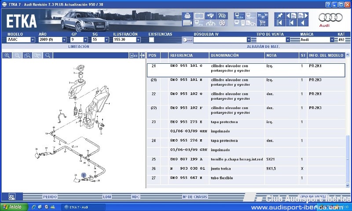This screenshot has height=211, width=352.
Task: Click the plain magnifier icon in illustration toolbar
Action: pos(48,55)
